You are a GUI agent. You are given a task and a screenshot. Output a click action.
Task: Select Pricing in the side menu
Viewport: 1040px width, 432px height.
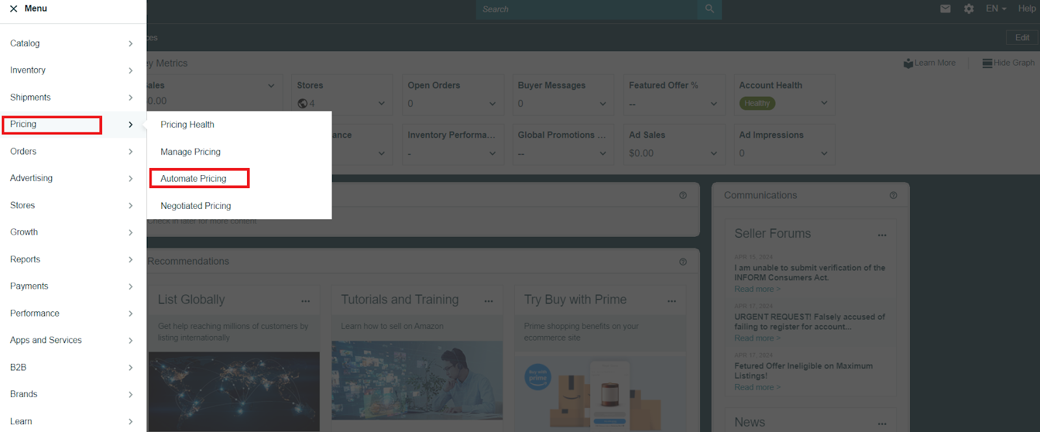tap(73, 125)
